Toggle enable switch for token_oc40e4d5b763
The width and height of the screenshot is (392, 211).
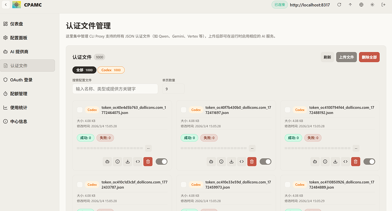pos(162,162)
